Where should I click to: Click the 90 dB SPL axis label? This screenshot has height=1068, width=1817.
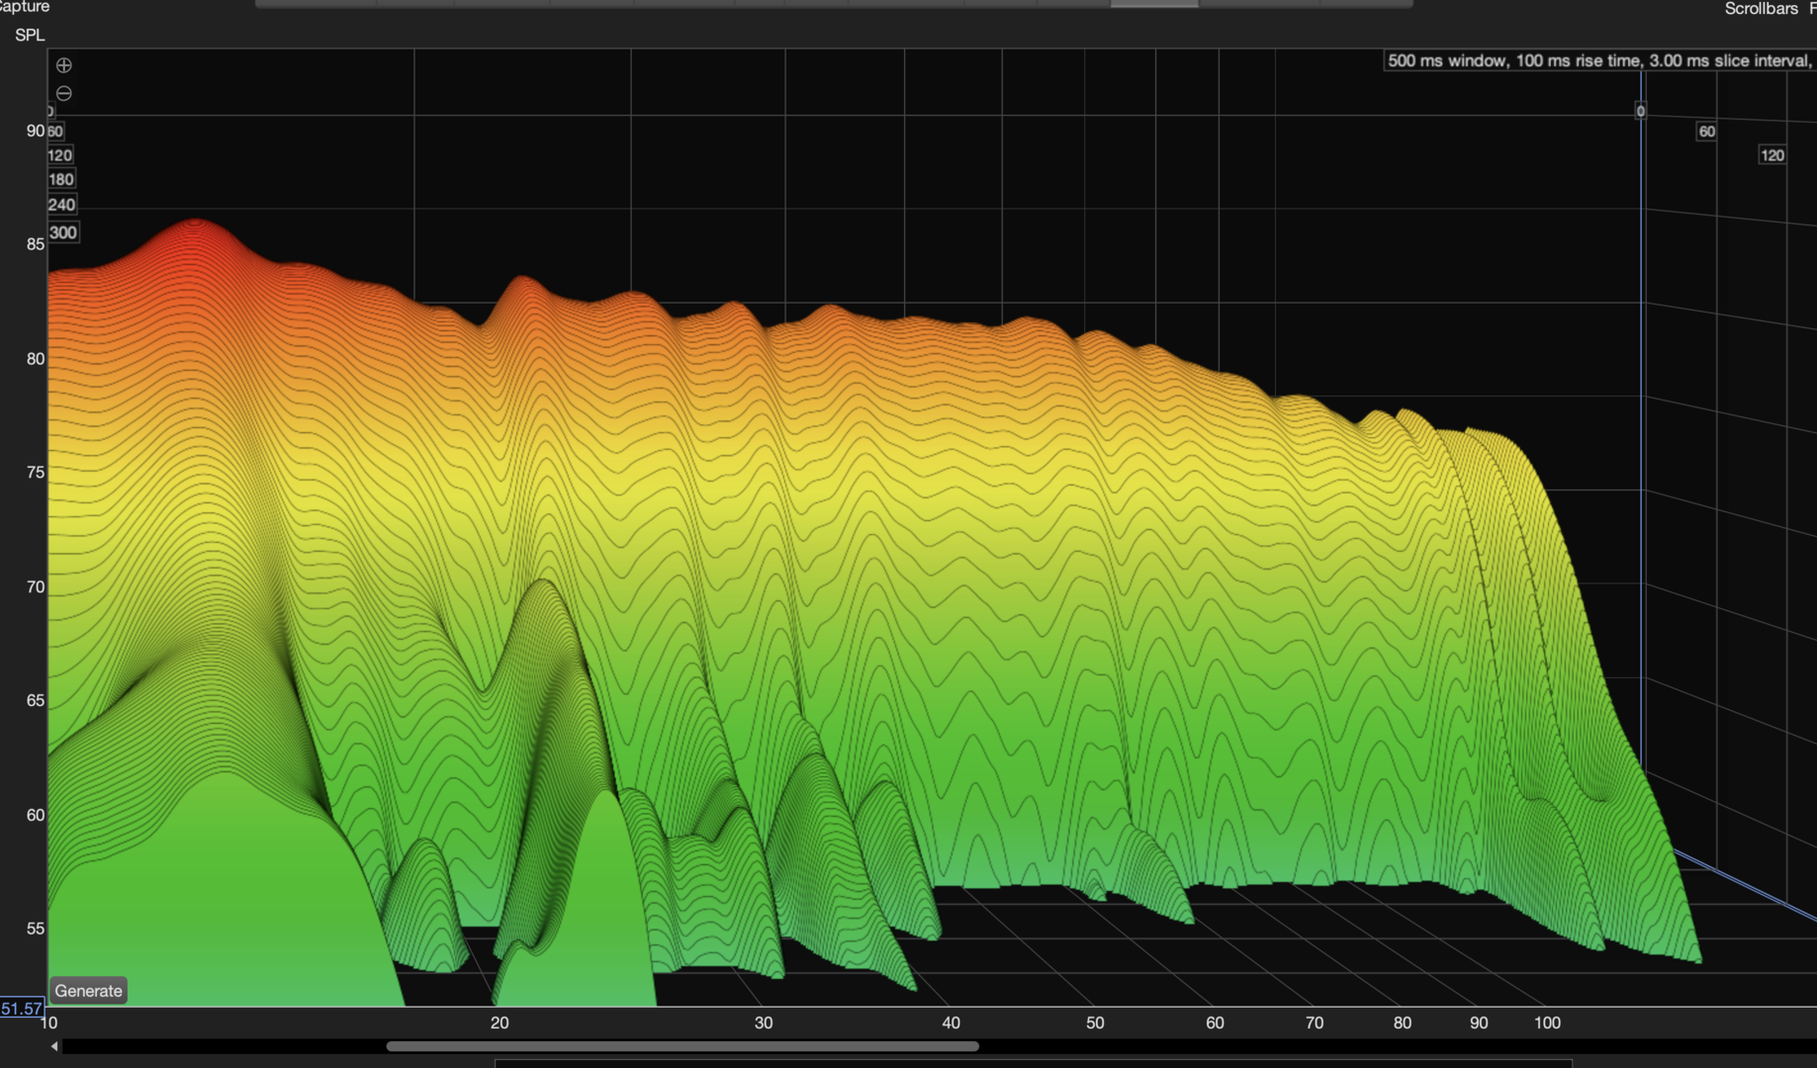[36, 131]
